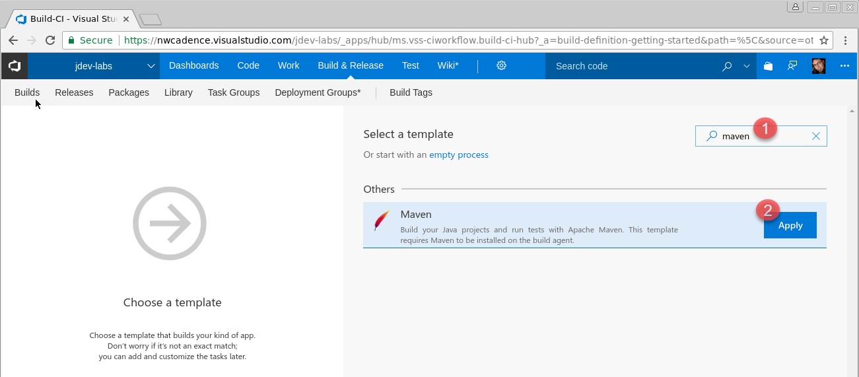
Task: Click the 'Select a template' heading
Action: coord(408,134)
